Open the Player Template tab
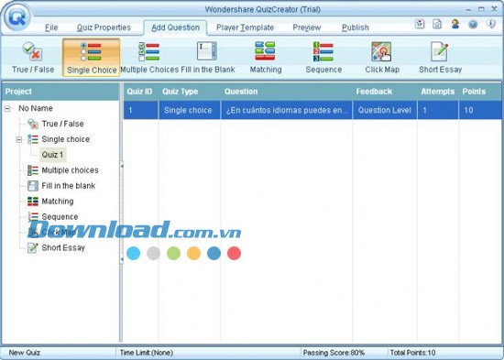Image resolution: width=504 pixels, height=360 pixels. click(245, 27)
